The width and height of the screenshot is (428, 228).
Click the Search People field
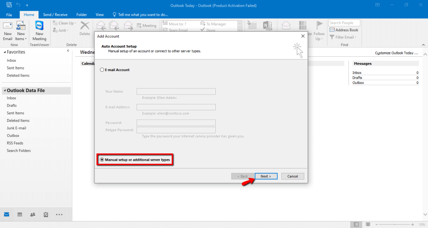[344, 23]
